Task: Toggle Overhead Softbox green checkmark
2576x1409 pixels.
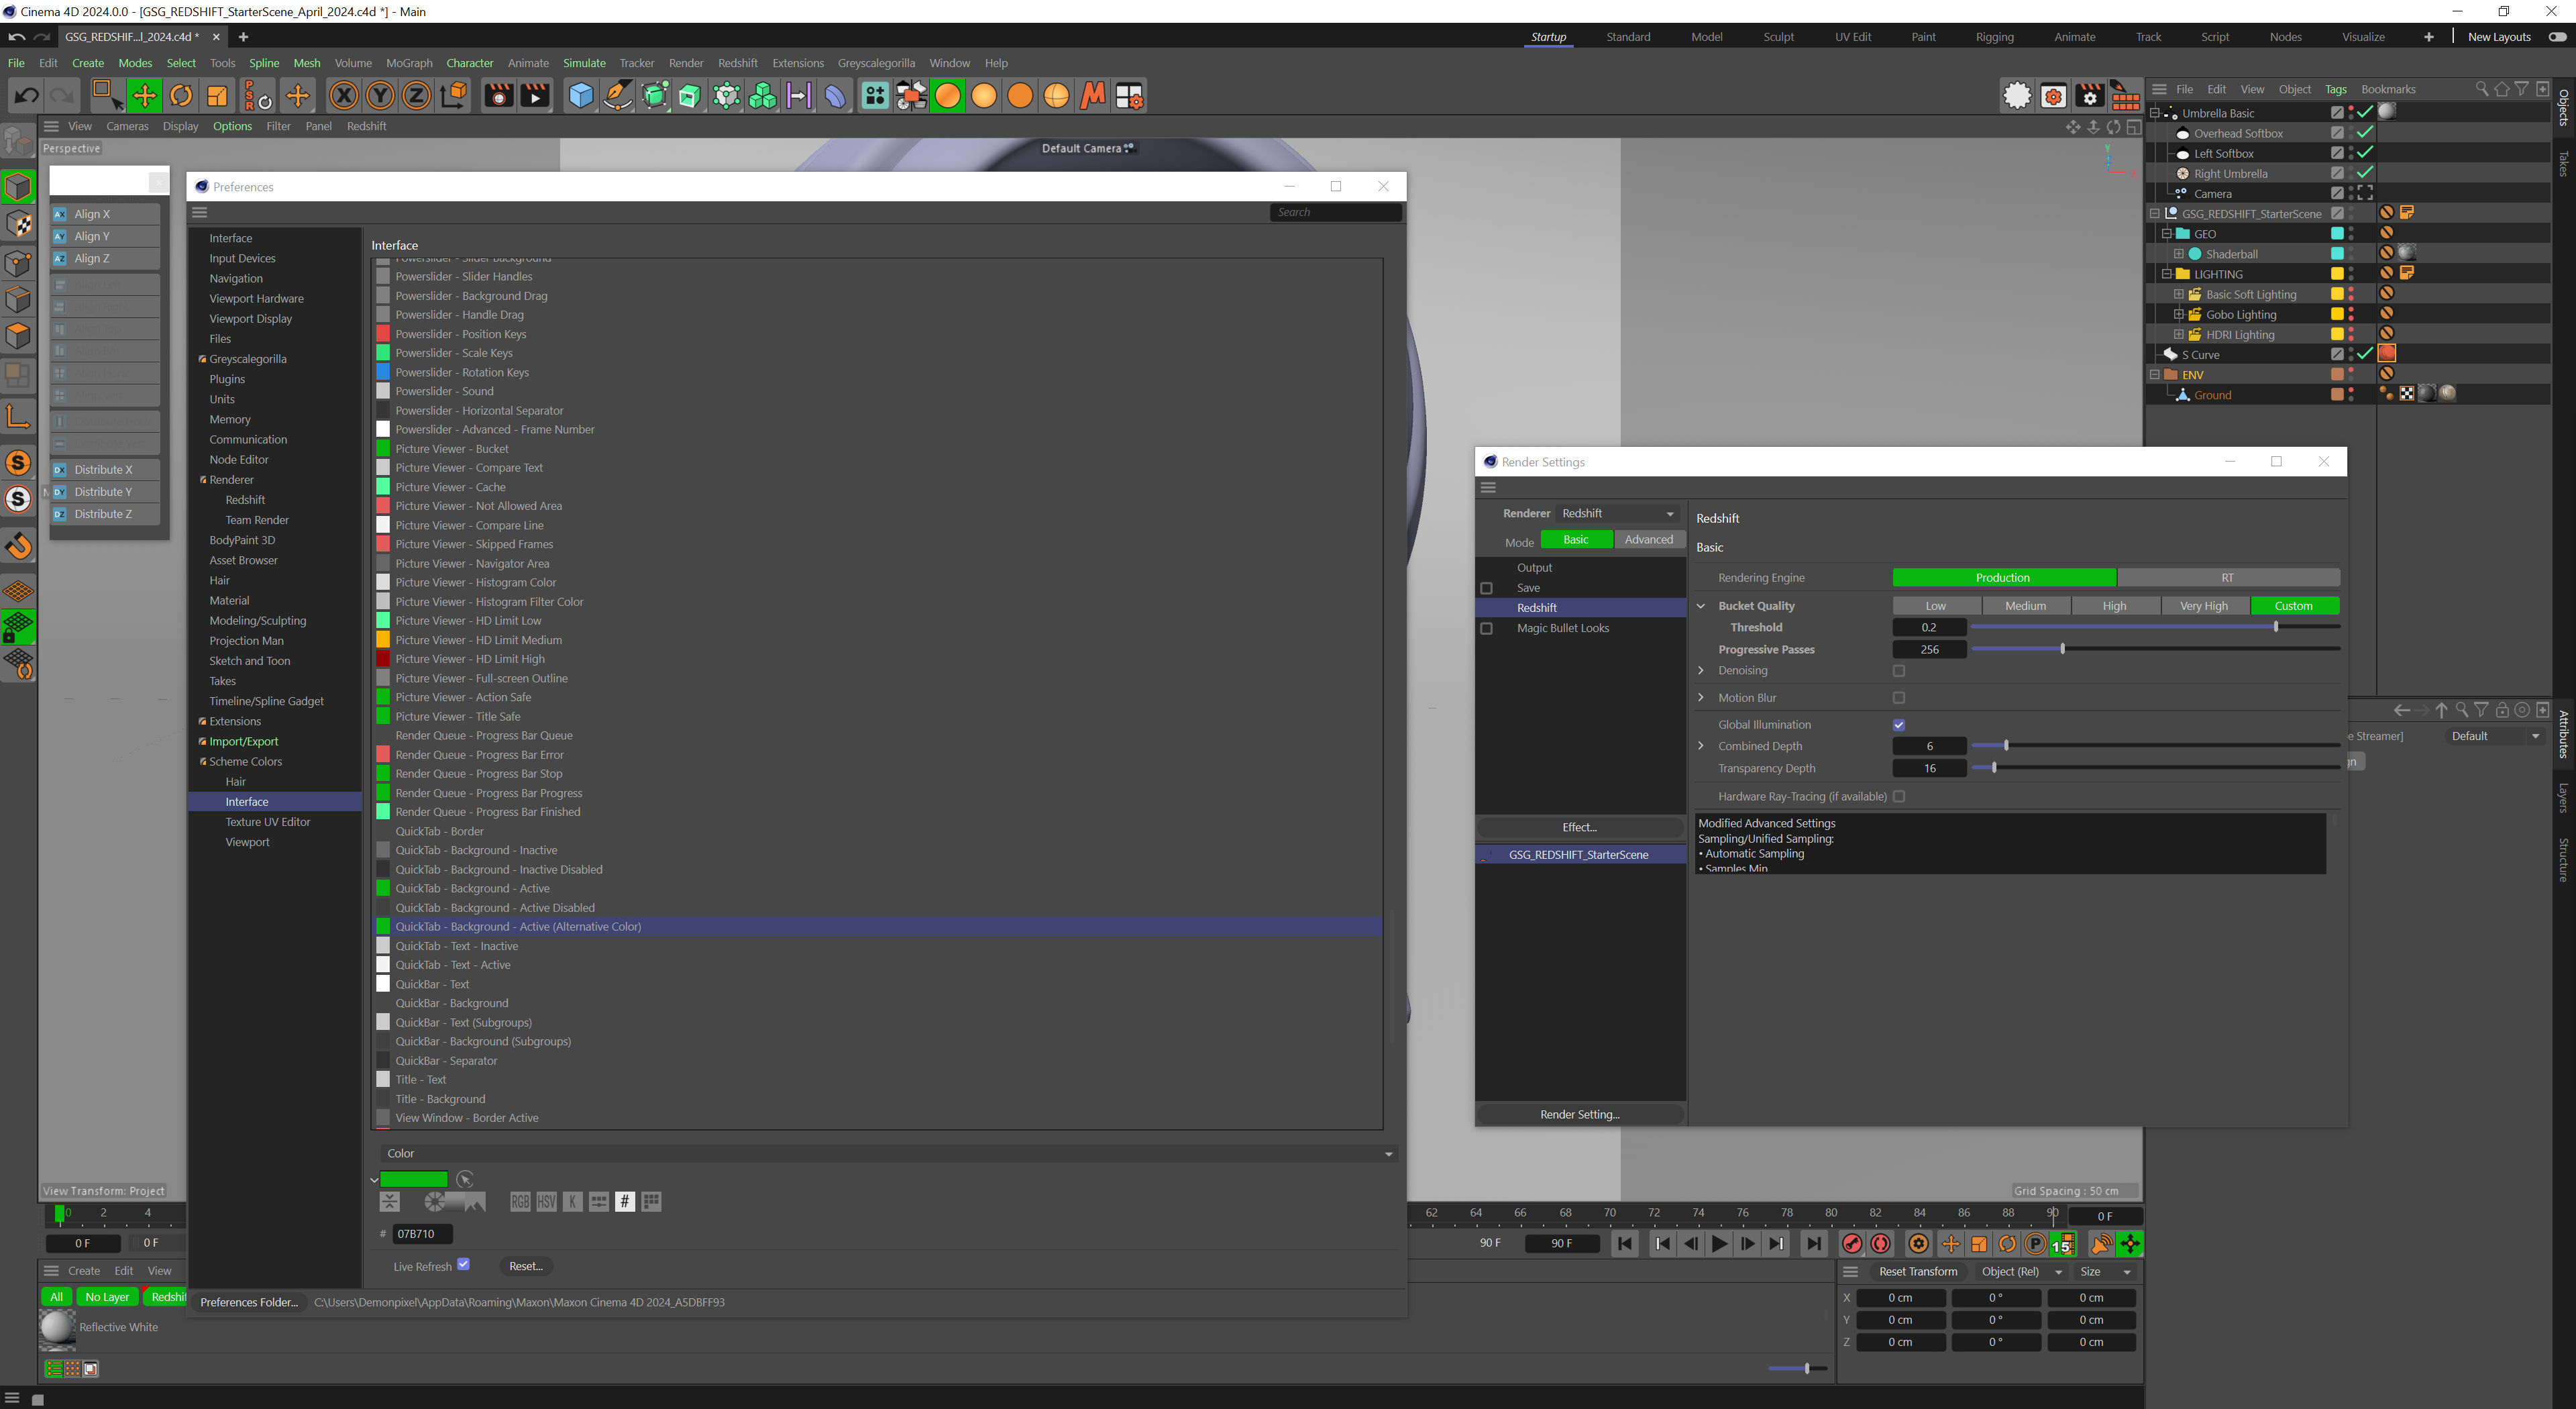Action: tap(2365, 133)
